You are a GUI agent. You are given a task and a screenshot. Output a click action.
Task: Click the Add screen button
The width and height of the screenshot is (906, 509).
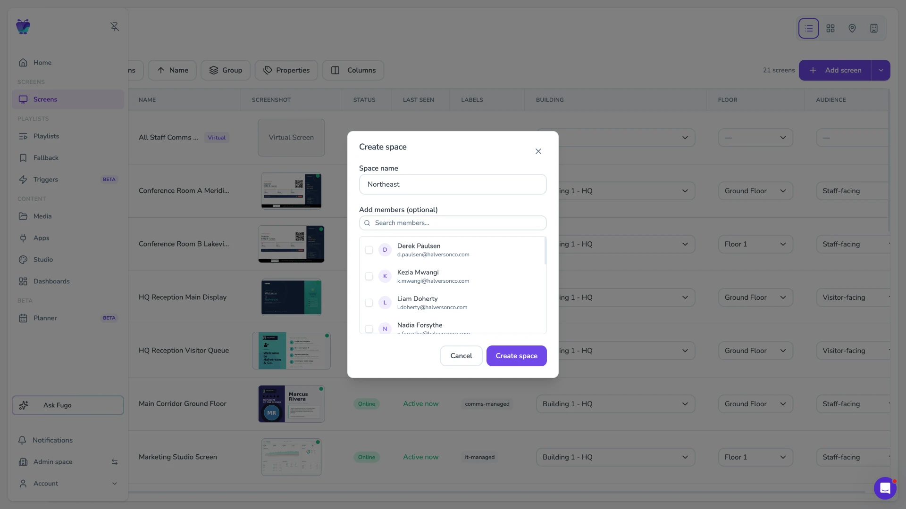(x=835, y=70)
